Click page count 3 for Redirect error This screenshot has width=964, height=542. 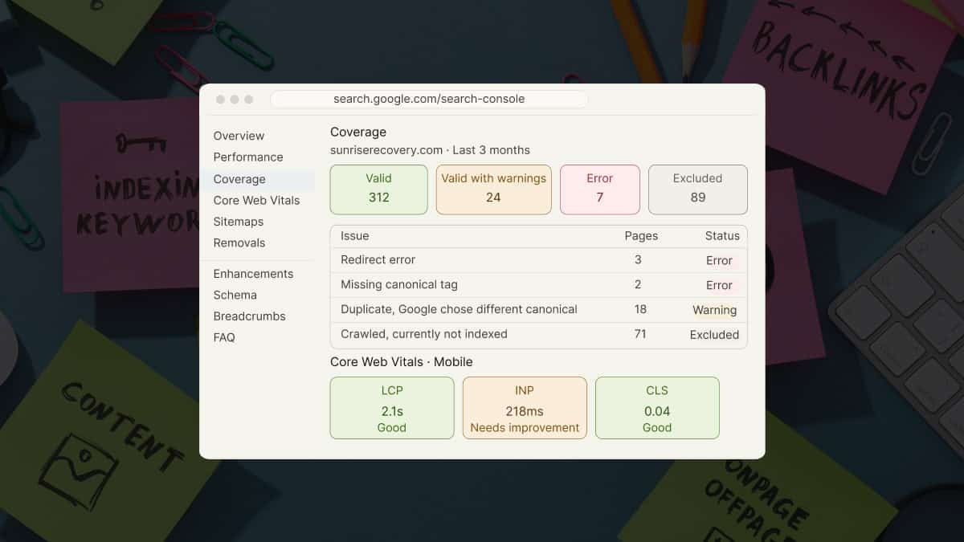pos(638,260)
